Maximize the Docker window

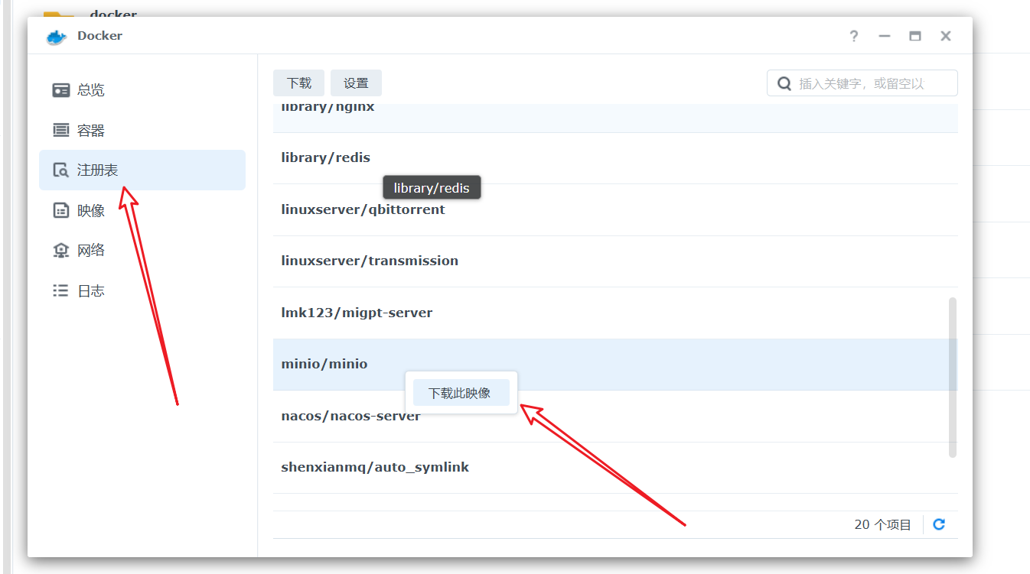coord(915,36)
